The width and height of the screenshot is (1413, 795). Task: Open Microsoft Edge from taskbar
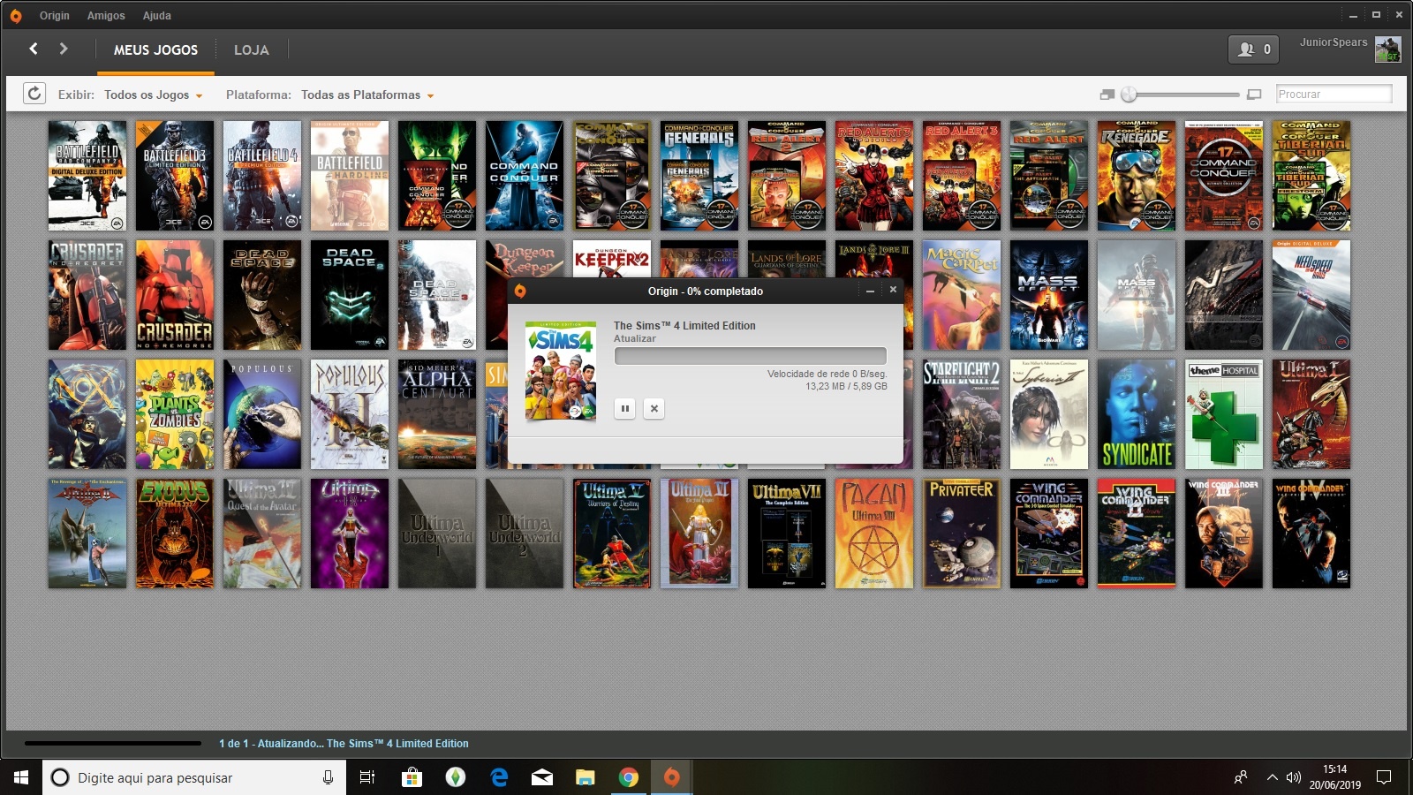pyautogui.click(x=499, y=777)
